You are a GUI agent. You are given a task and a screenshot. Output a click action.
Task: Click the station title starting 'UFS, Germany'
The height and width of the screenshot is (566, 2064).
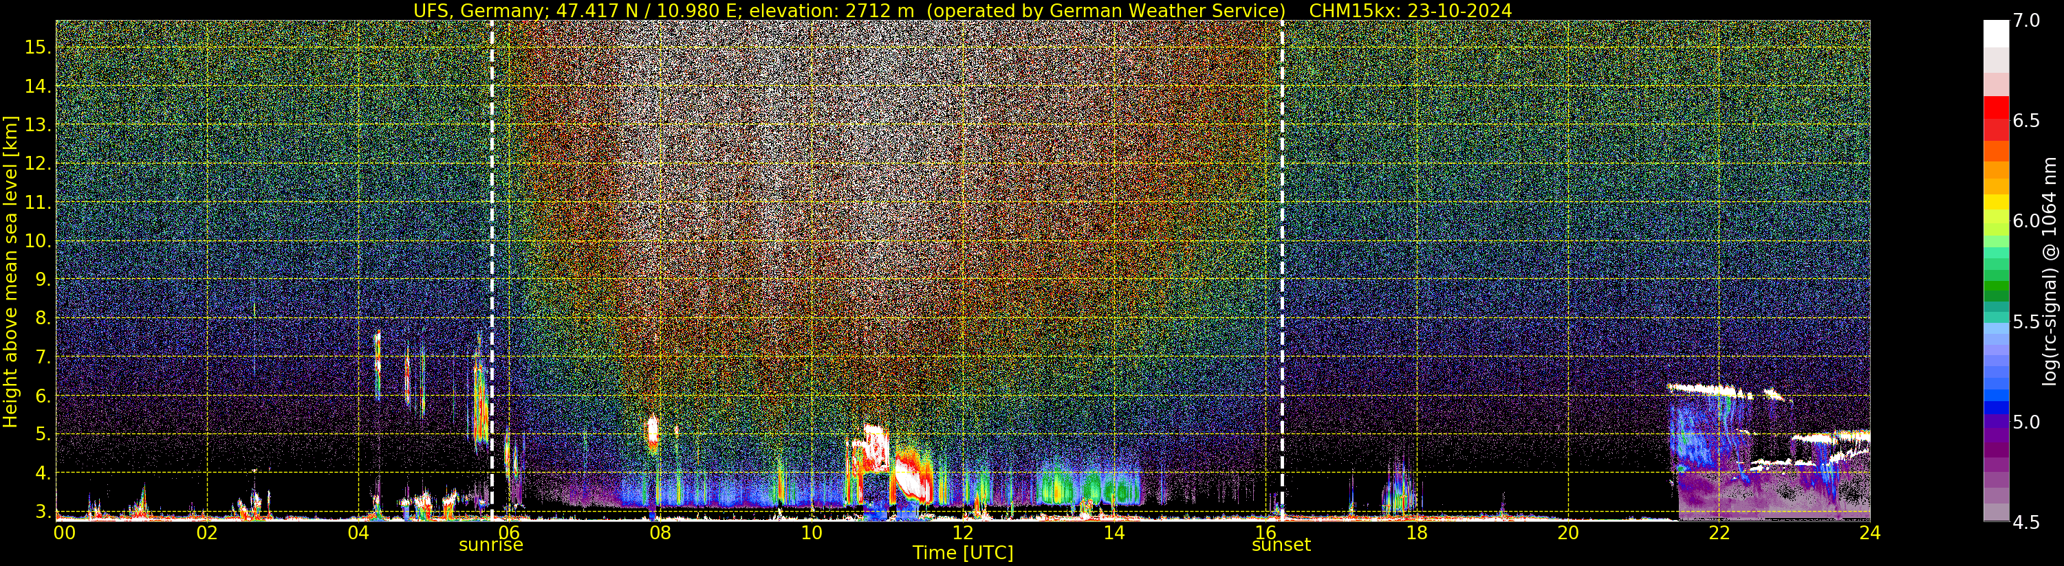pyautogui.click(x=849, y=10)
